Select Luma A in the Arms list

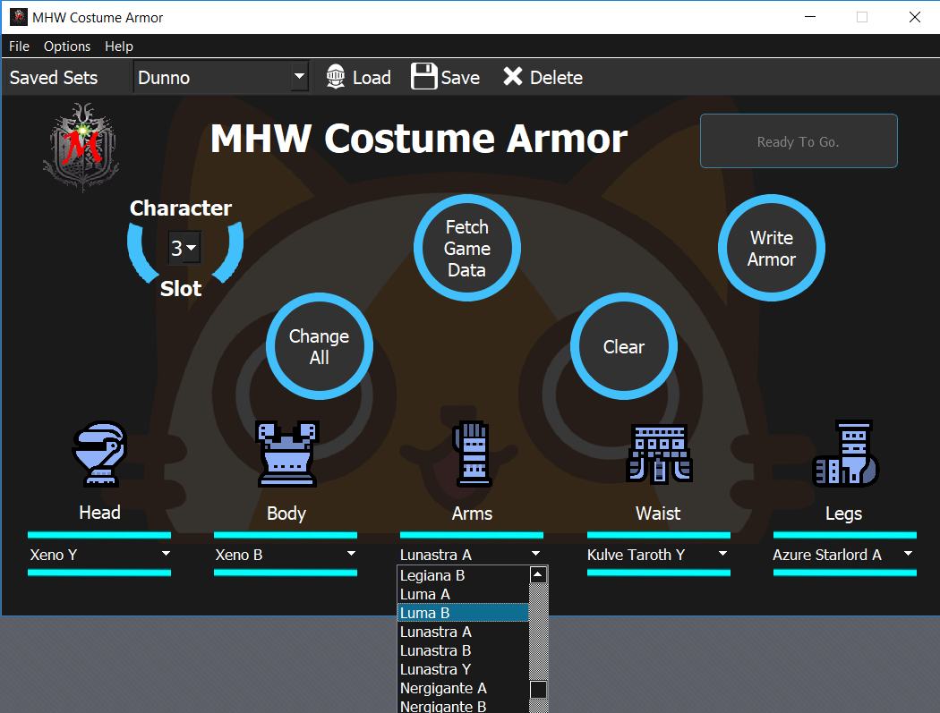click(464, 594)
